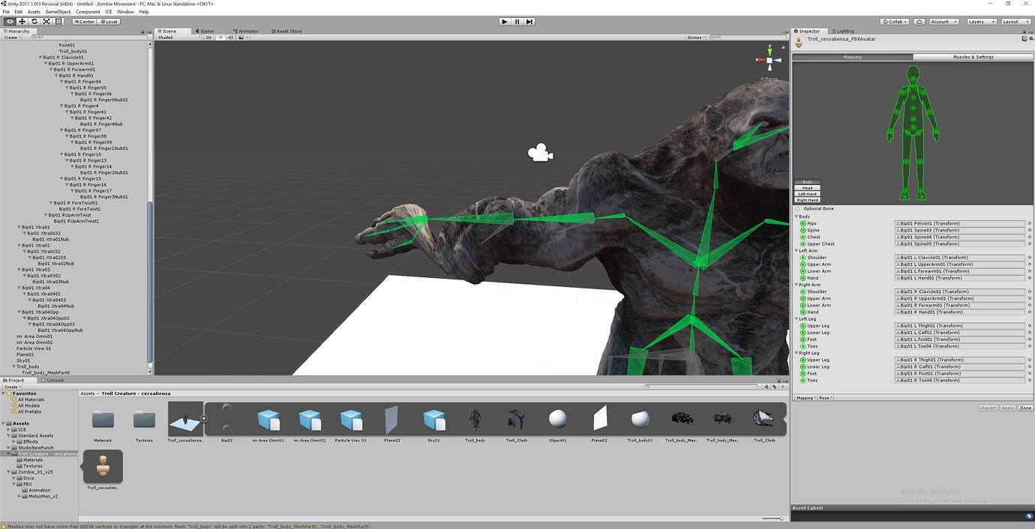1035x529 pixels.
Task: Toggle scene lighting in the Scene view
Action: tap(220, 37)
